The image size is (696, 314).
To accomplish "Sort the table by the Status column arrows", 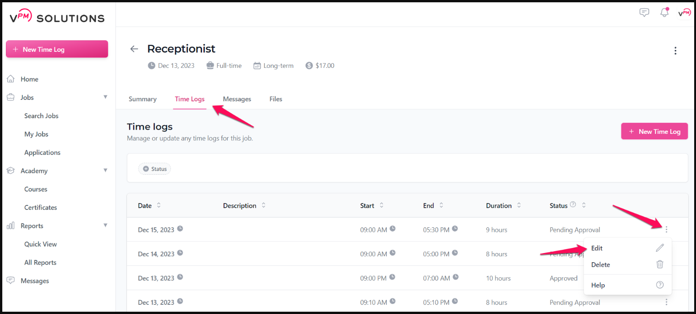I will [x=584, y=205].
